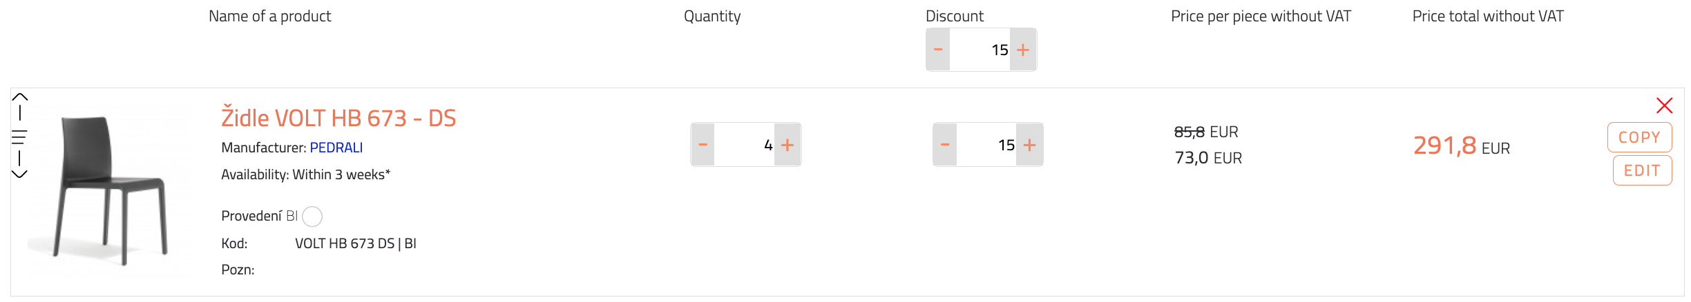The width and height of the screenshot is (1691, 302).
Task: Click the EDIT button
Action: (1642, 170)
